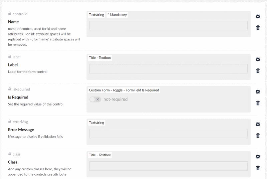Click the Name Textstring input field
267x179 pixels.
tap(168, 26)
